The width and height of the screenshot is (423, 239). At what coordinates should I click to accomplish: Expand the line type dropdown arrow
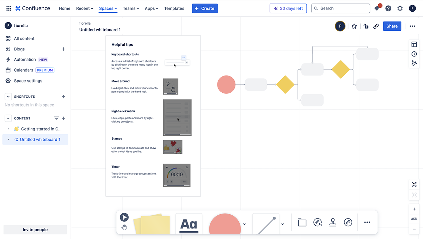283,224
